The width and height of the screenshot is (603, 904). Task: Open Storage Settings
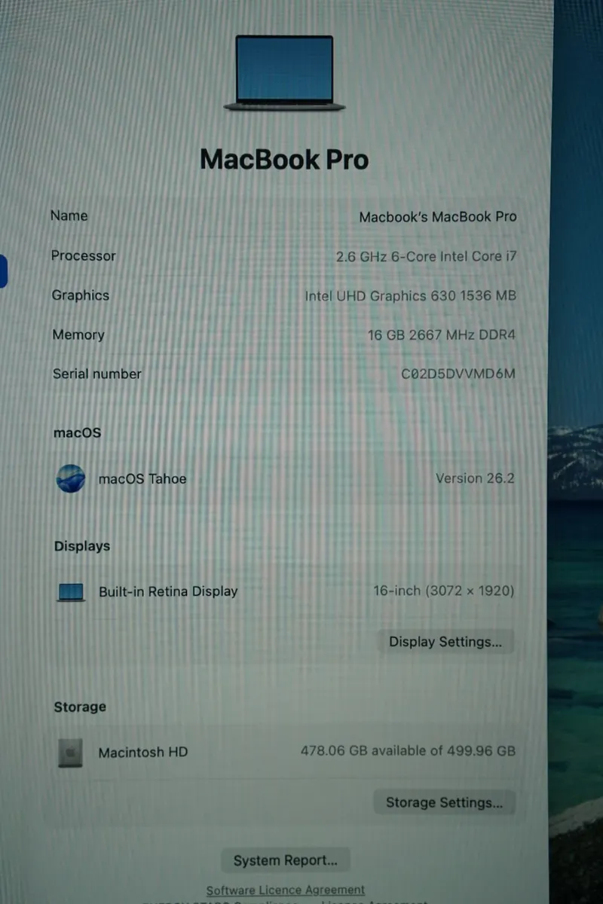click(444, 802)
